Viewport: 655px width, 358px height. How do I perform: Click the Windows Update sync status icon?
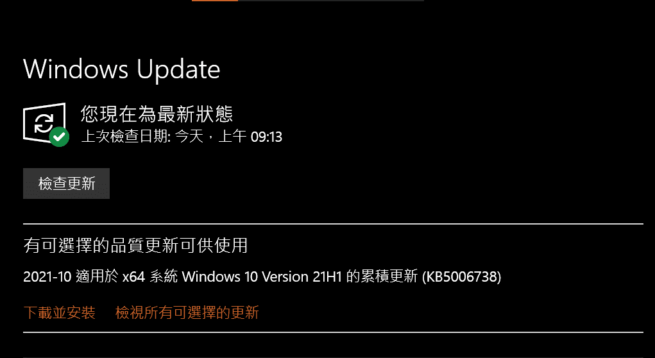tap(46, 124)
